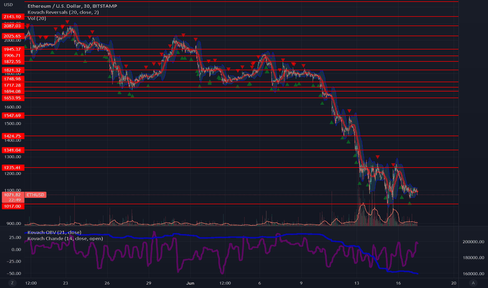
Task: Click the 2087.03 horizontal line price label
Action: [13, 26]
